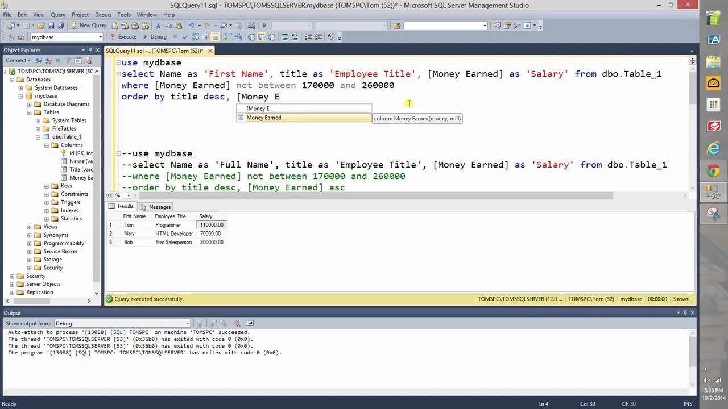The width and height of the screenshot is (728, 409).
Task: Click the 110000.00 salary cell
Action: (x=212, y=225)
